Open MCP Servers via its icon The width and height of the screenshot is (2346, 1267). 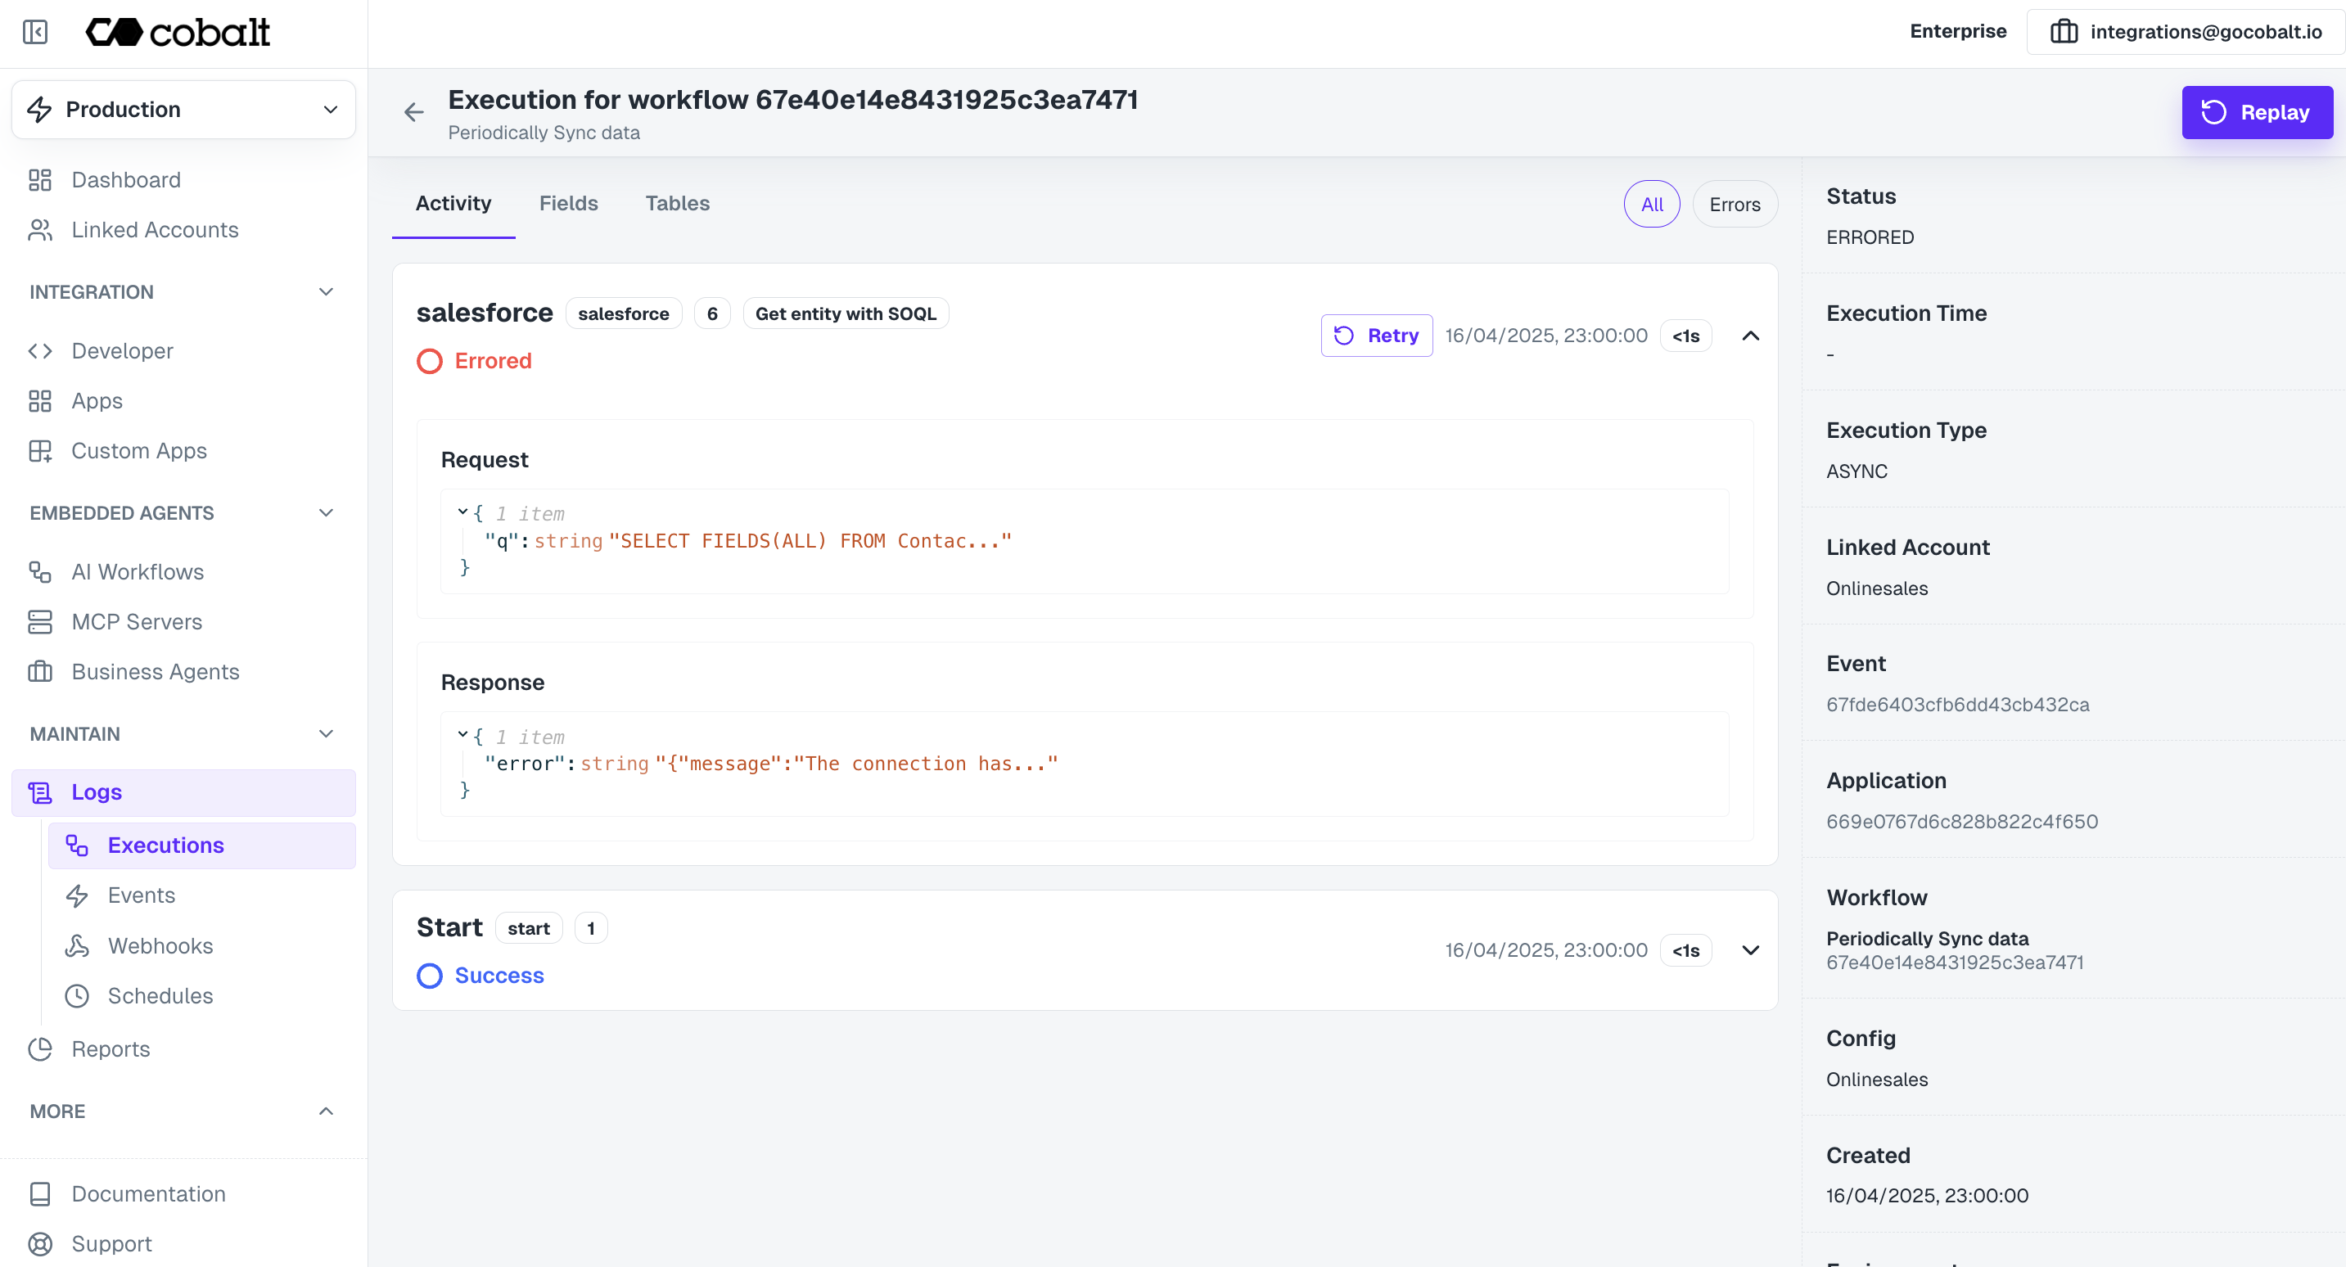(x=38, y=622)
